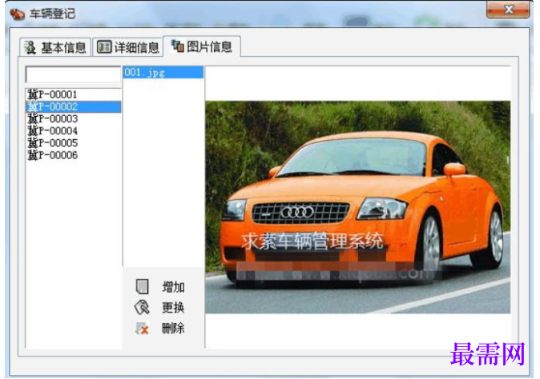Click the 更换 button label

tap(173, 307)
